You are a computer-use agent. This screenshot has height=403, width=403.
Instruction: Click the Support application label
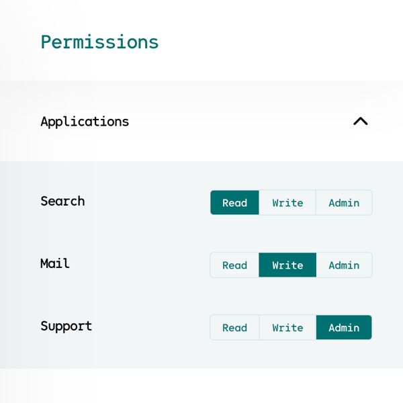(66, 326)
